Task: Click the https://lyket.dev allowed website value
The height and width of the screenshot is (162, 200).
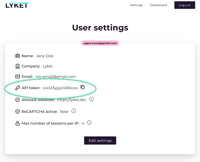Action: tap(72, 100)
